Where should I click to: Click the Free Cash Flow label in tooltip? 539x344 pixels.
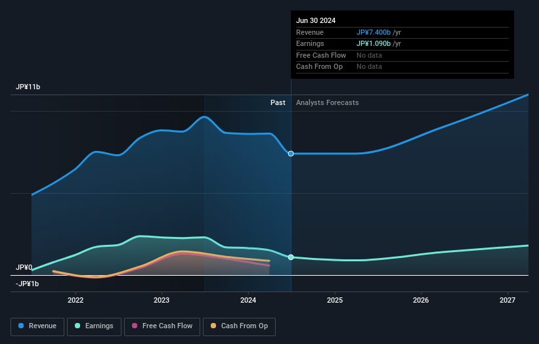[321, 55]
